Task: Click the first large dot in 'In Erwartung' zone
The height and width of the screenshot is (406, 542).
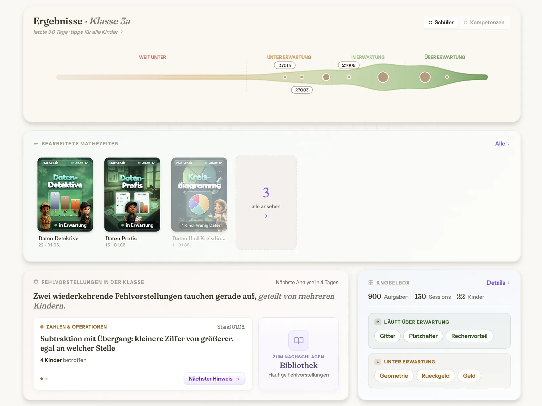Action: 383,77
